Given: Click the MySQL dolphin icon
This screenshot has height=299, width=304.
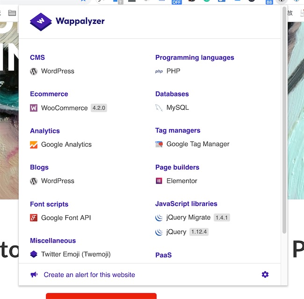Looking at the screenshot, I should [x=159, y=107].
